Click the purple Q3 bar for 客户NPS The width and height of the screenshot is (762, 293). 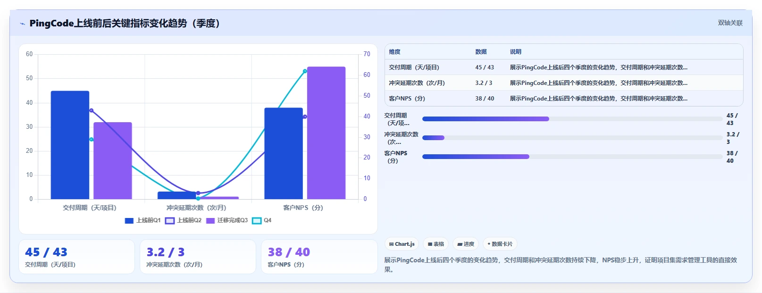[x=327, y=133]
